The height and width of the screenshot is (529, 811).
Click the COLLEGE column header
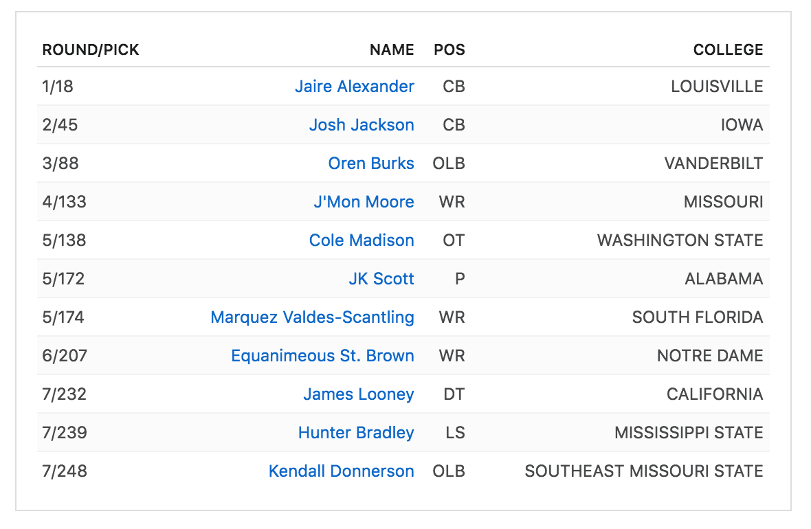point(728,50)
